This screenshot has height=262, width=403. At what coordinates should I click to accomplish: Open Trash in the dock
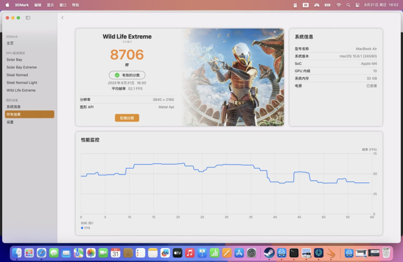tap(386, 253)
